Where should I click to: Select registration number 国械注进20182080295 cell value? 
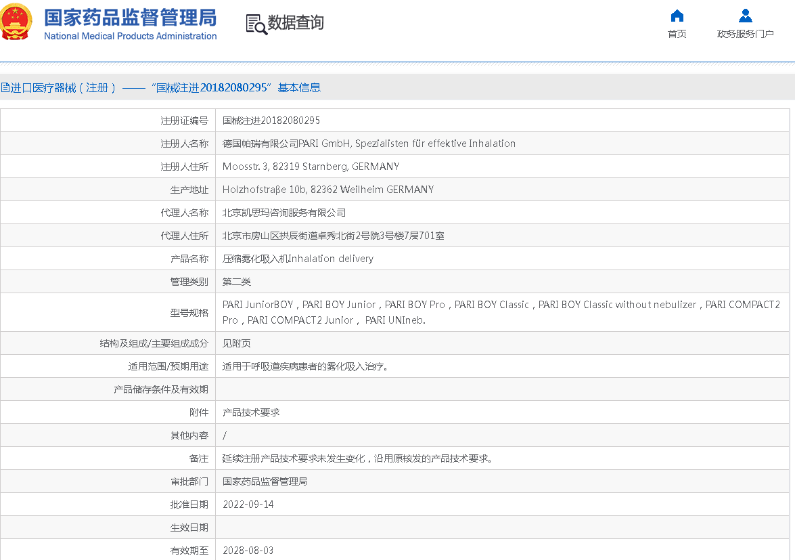[271, 121]
